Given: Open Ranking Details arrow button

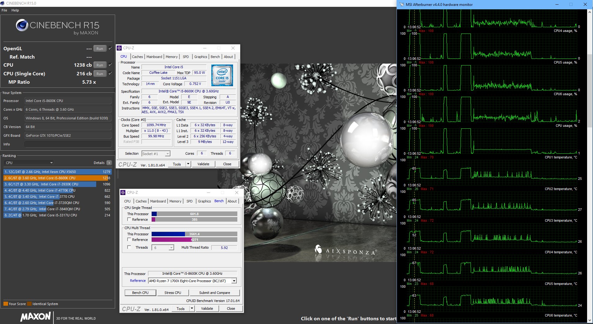Looking at the screenshot, I should click(109, 163).
